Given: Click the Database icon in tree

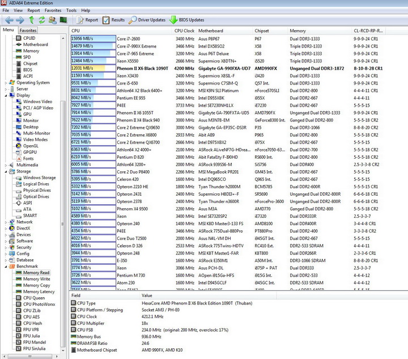Looking at the screenshot, I should (x=12, y=260).
